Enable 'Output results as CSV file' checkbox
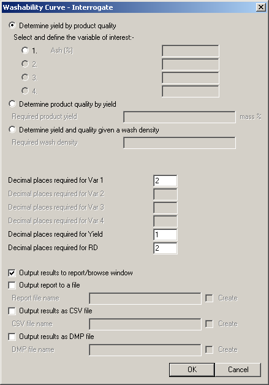This screenshot has width=269, height=385. point(12,311)
